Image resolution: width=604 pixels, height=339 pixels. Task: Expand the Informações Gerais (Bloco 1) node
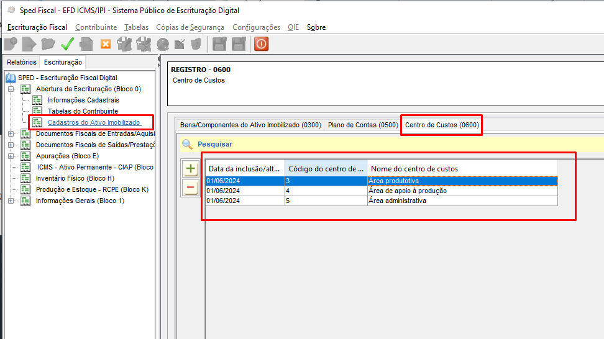[11, 201]
